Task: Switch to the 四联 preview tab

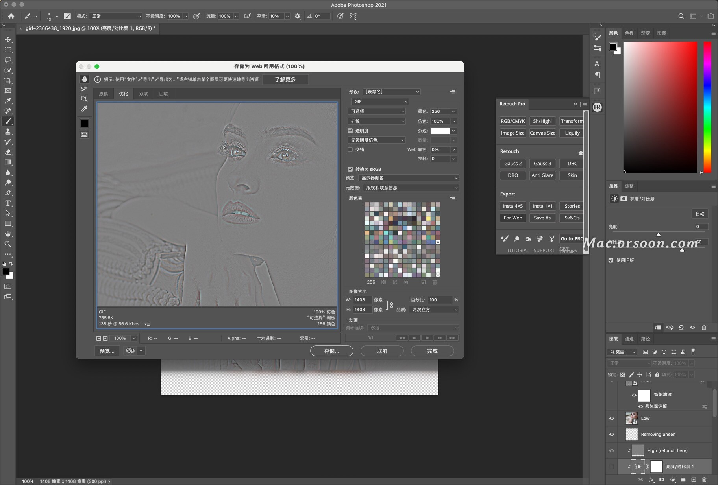Action: 164,94
